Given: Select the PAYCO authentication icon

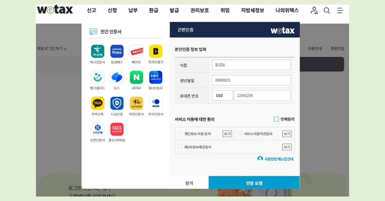Looking at the screenshot, I should coord(136,51).
